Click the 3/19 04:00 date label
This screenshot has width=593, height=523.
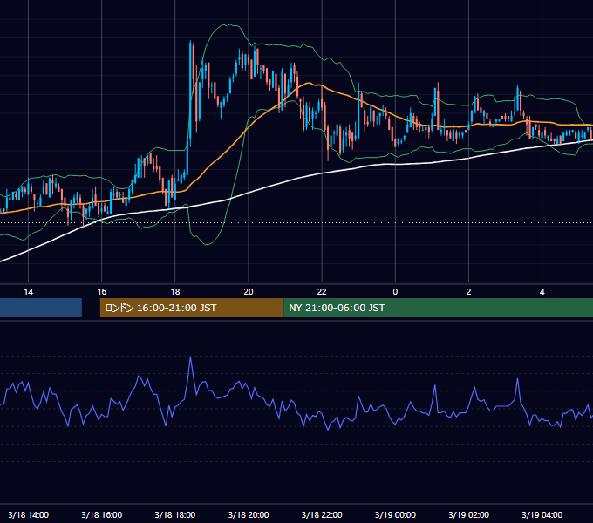pyautogui.click(x=542, y=514)
